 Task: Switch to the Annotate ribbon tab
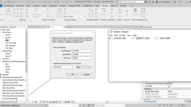53,6
